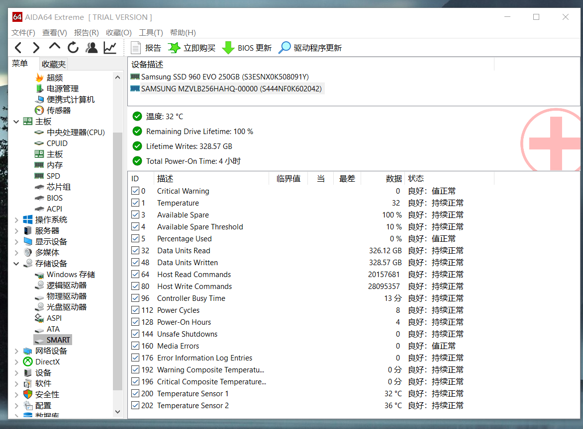Select the 内存 memory chip icon
Screen dimensions: 583x429
39,165
